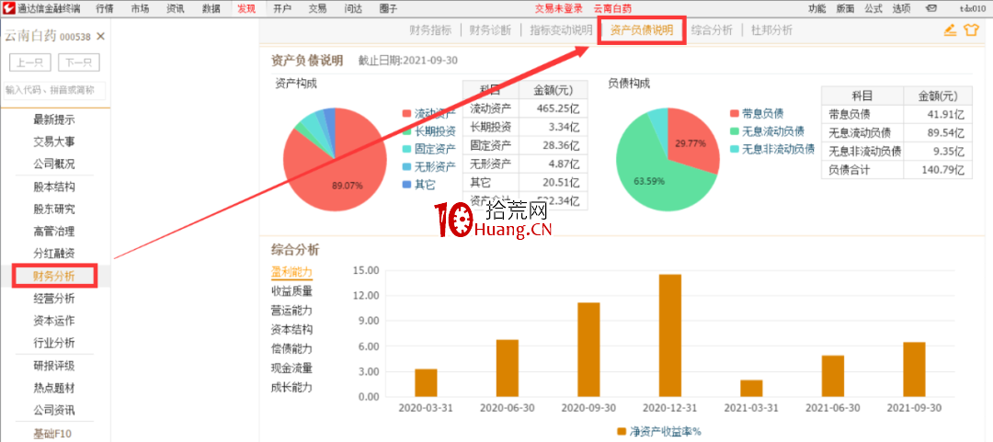Close the 云南白药 stock panel with X

tap(100, 37)
